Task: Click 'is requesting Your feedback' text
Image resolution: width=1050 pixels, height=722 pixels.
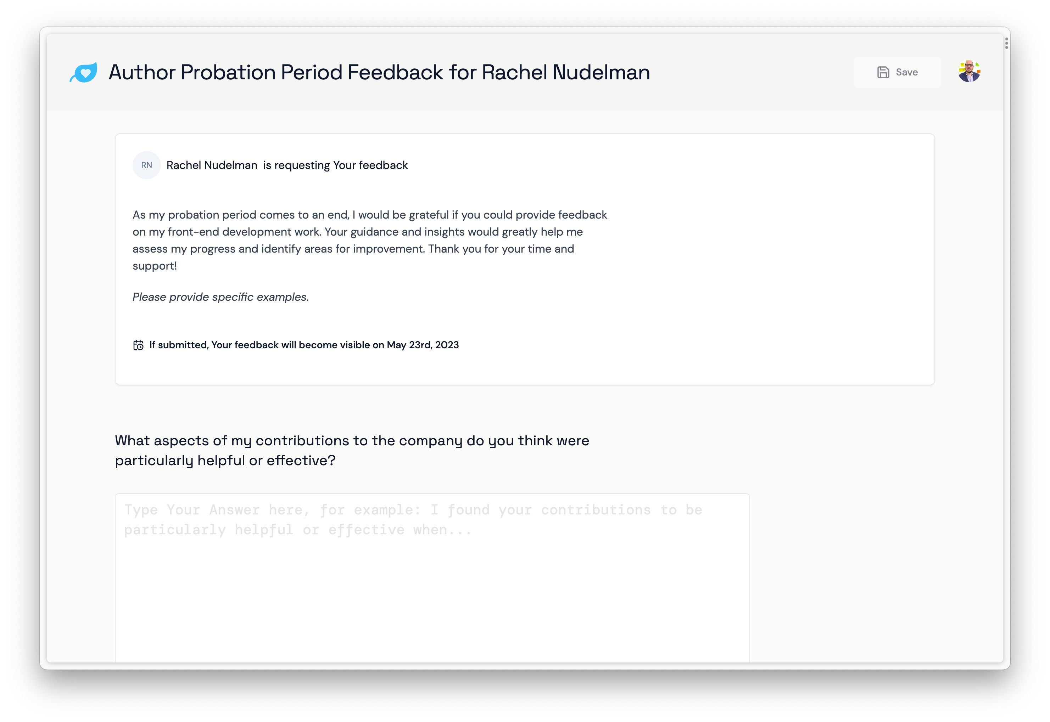Action: [335, 165]
